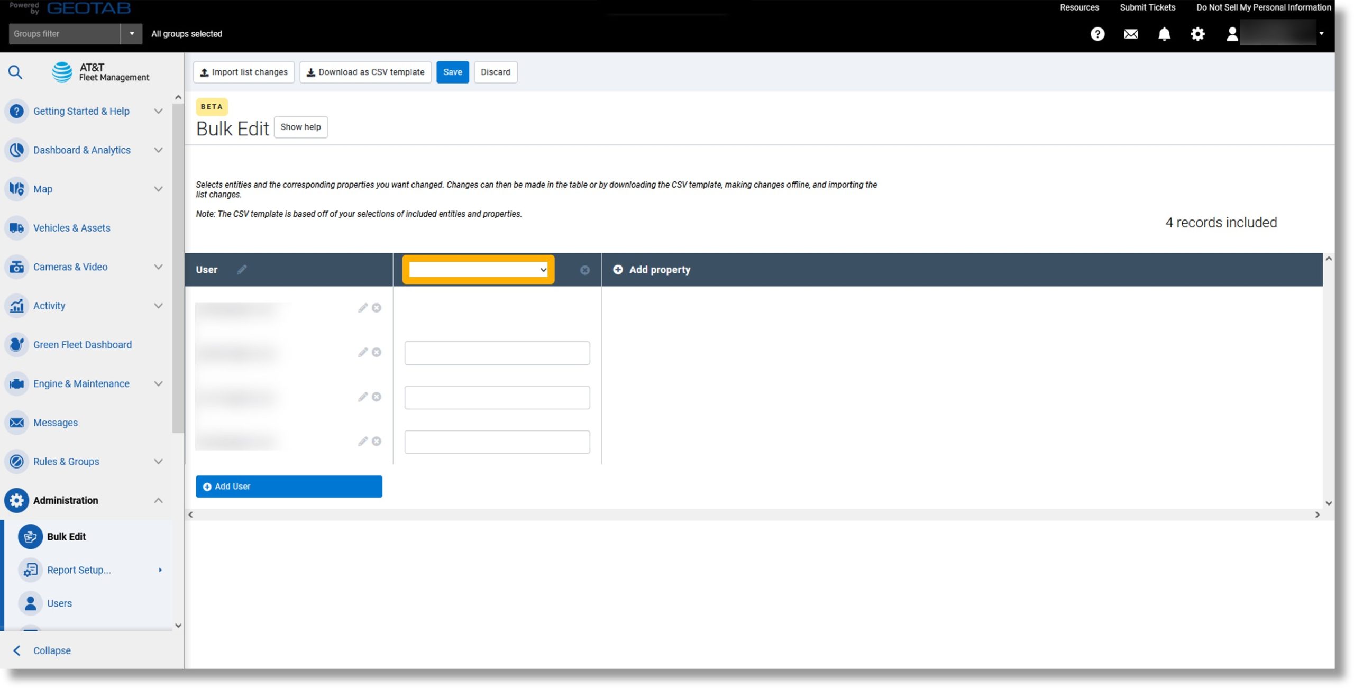Click the Add User button
This screenshot has width=1354, height=688.
pos(289,487)
